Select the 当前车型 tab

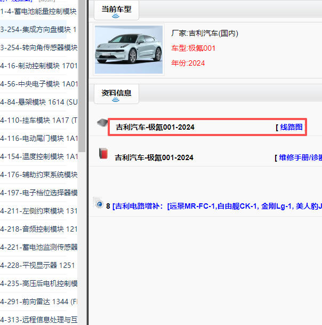(116, 10)
